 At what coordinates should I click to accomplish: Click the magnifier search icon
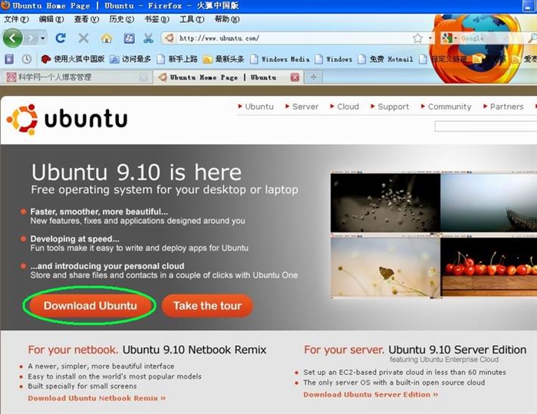(x=532, y=38)
